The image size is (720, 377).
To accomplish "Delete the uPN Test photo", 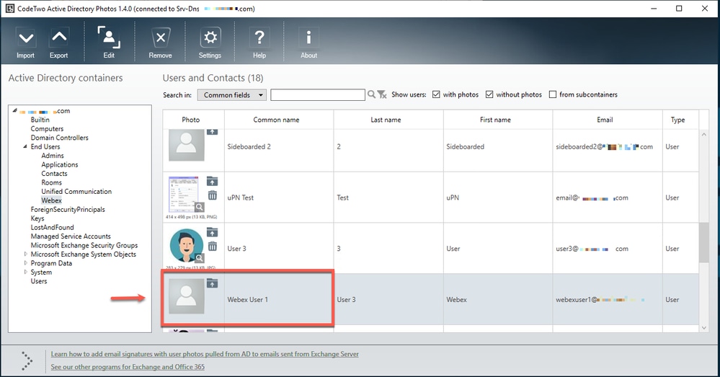I will coord(212,195).
